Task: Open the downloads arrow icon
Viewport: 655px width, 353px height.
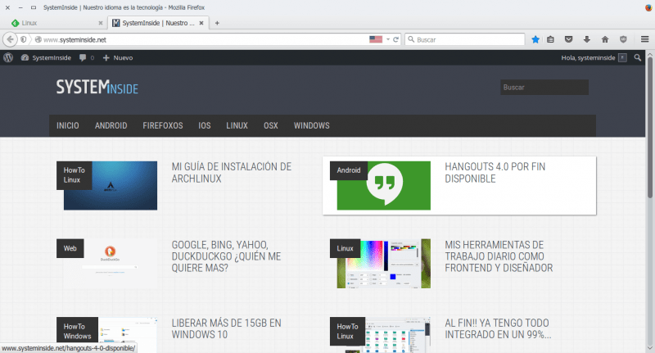Action: pyautogui.click(x=586, y=38)
